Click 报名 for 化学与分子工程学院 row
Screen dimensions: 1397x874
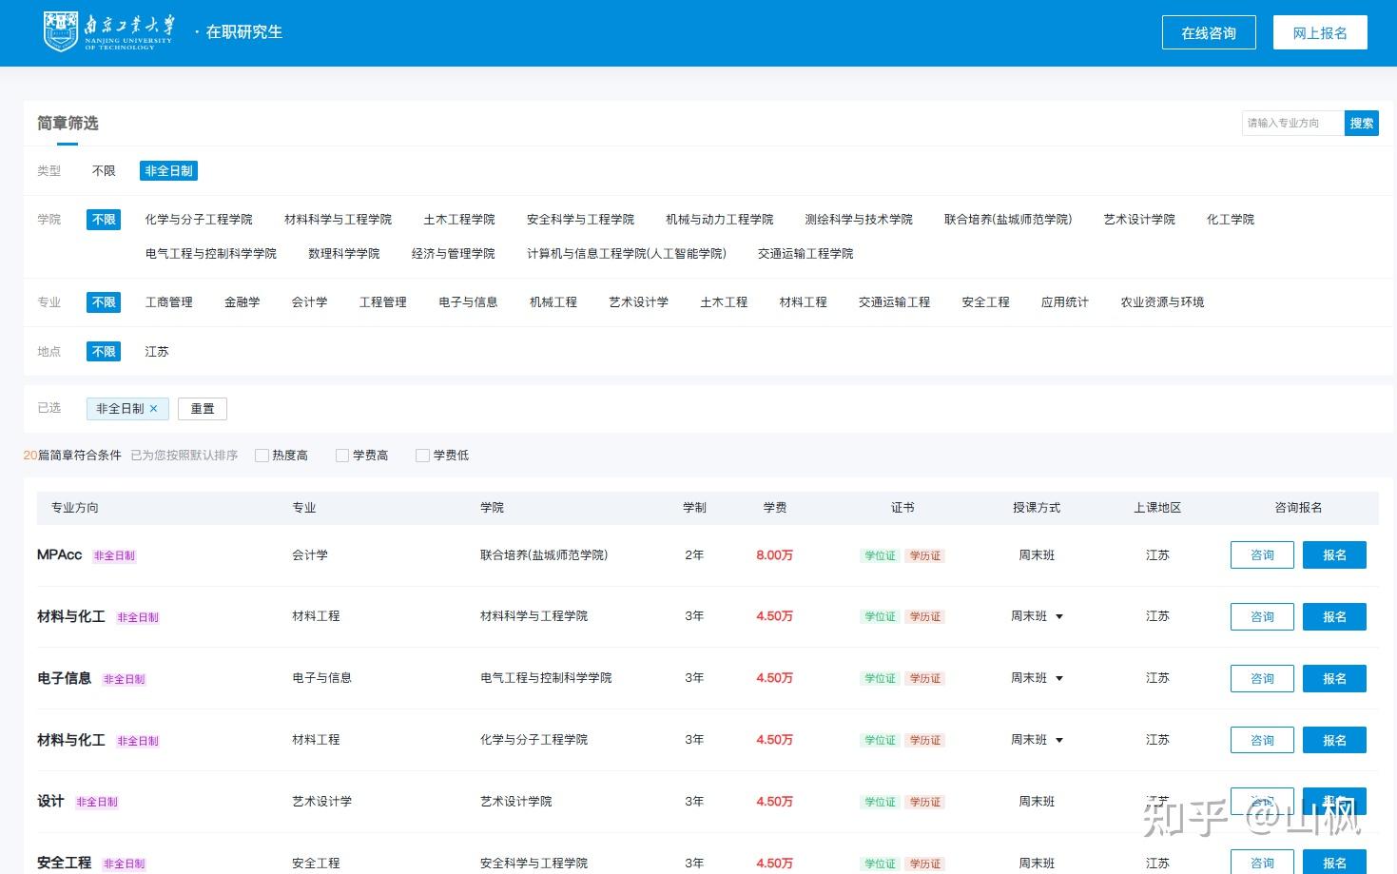click(x=1334, y=741)
